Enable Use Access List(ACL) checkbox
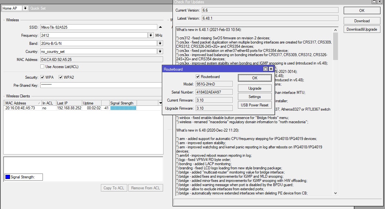The height and width of the screenshot is (209, 385). point(42,66)
